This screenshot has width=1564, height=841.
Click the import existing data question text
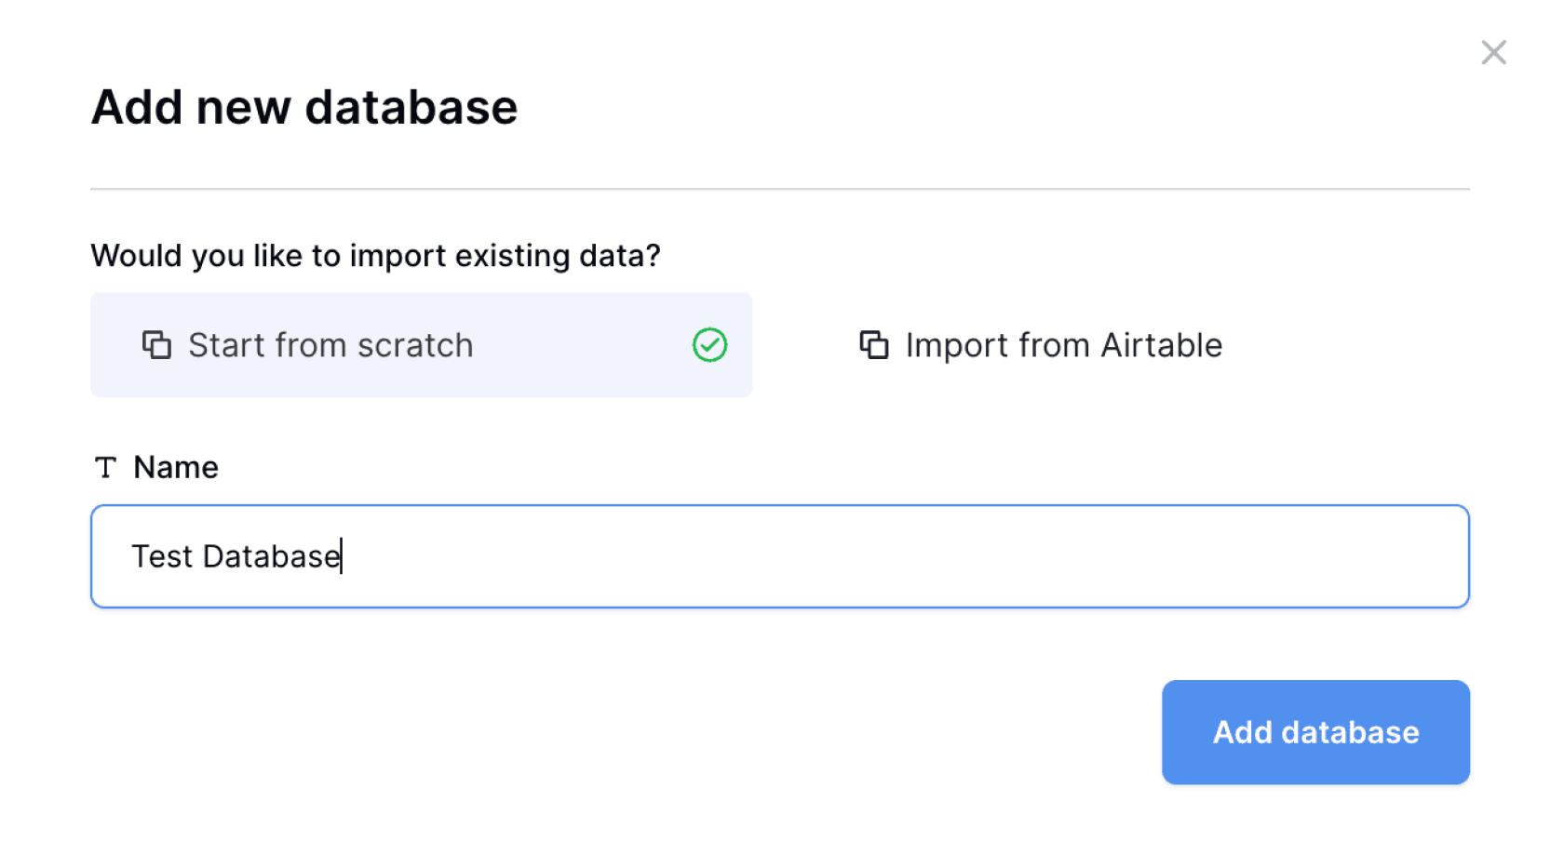[375, 255]
